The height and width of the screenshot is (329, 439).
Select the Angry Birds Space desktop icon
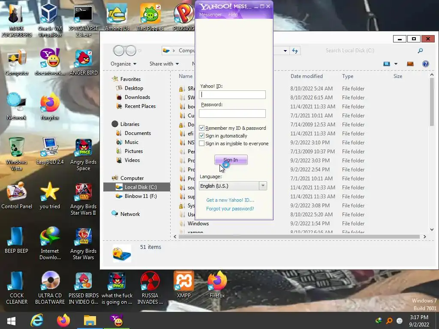click(84, 154)
